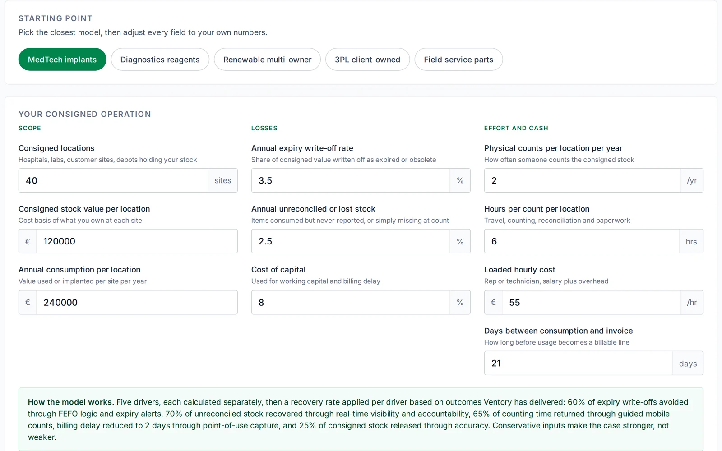Click the 'Cost of capital' label

click(278, 269)
